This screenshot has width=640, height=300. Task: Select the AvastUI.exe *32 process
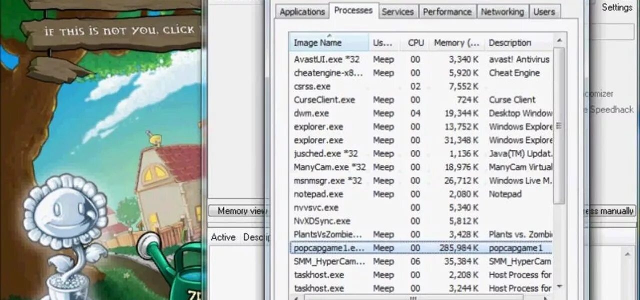pos(421,59)
